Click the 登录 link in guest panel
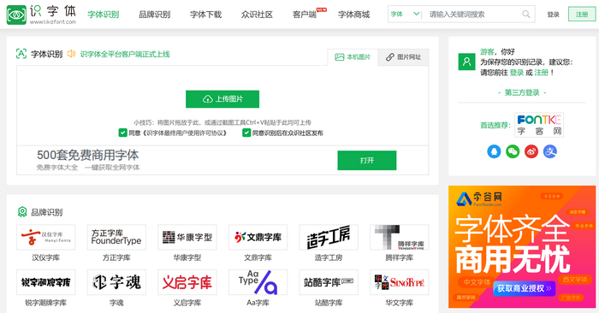Viewport: 599px width, 313px height. coord(517,73)
